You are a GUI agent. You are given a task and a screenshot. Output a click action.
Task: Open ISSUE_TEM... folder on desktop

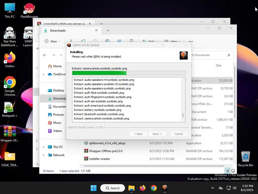point(10,159)
